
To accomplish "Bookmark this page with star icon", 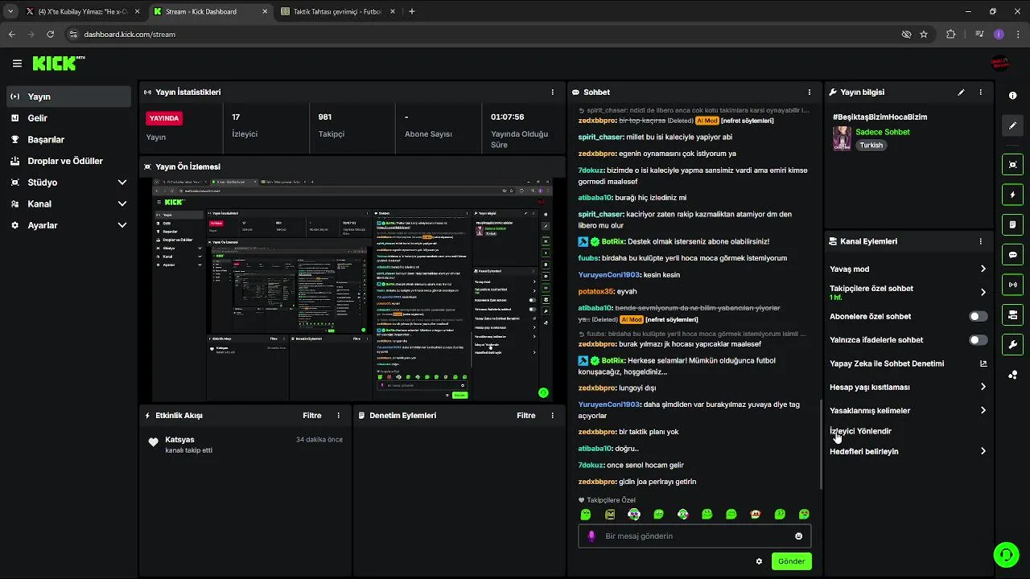I will [x=924, y=35].
